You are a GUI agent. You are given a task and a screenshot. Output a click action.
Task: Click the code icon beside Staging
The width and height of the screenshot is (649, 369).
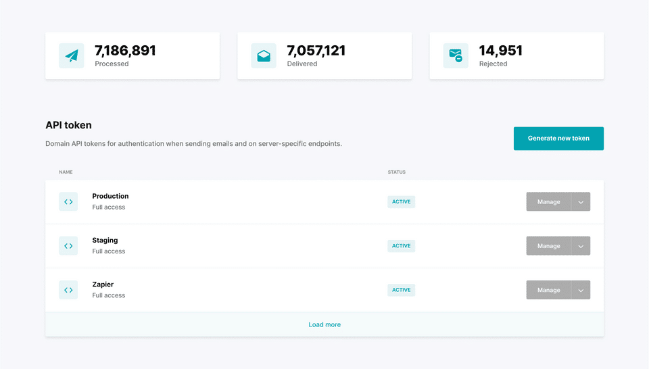click(x=68, y=246)
